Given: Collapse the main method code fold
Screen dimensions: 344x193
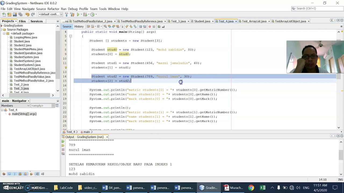Looking at the screenshot, I should [70, 36].
